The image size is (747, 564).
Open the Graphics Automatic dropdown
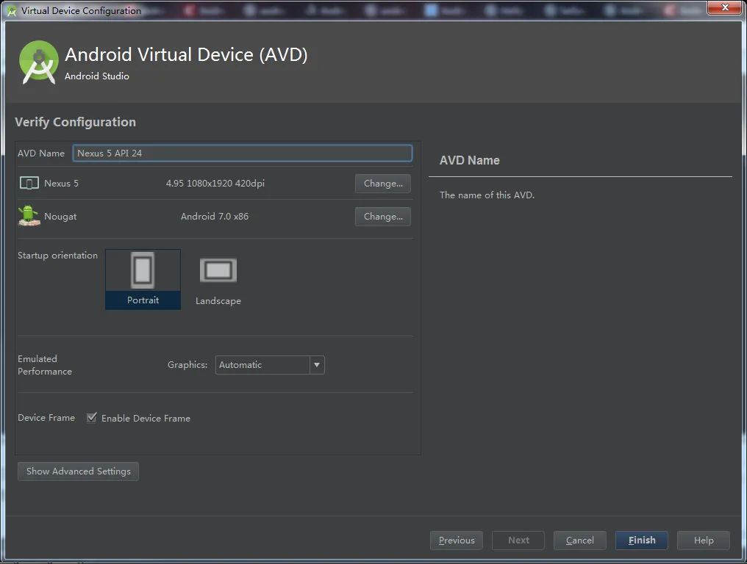tap(270, 365)
